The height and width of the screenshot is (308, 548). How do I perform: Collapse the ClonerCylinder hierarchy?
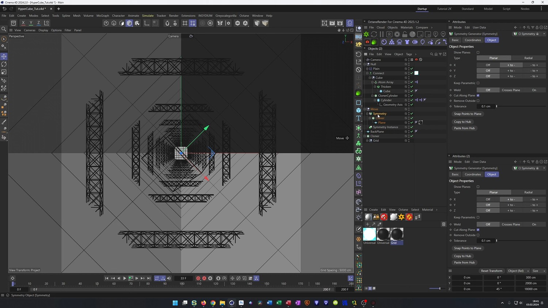[372, 96]
